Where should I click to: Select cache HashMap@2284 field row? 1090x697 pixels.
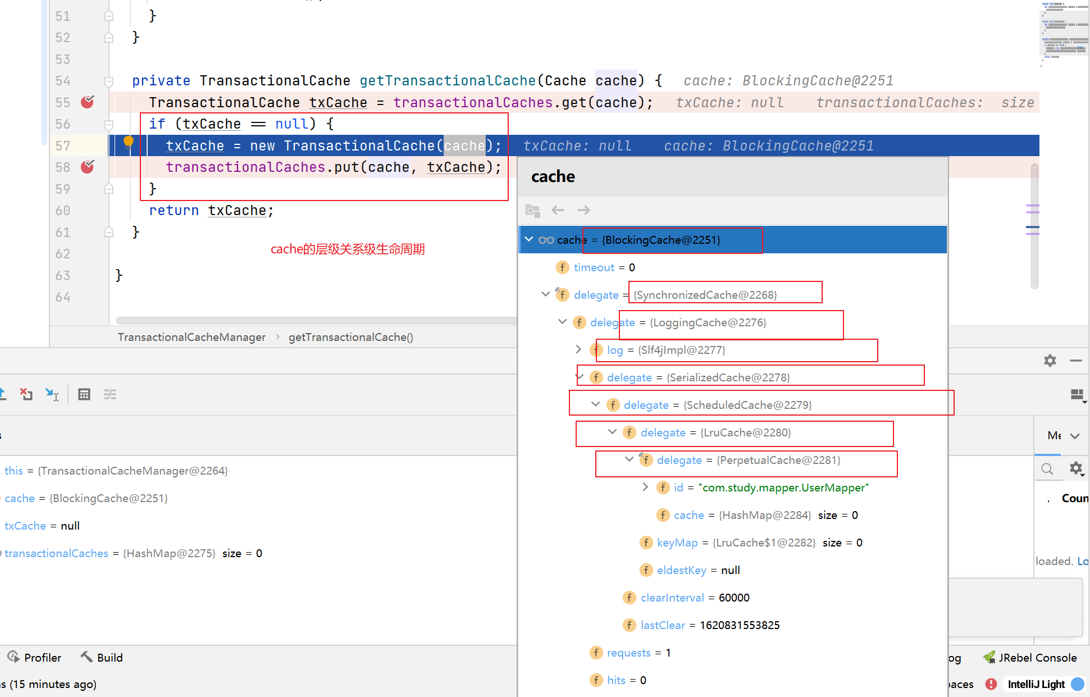tap(733, 515)
